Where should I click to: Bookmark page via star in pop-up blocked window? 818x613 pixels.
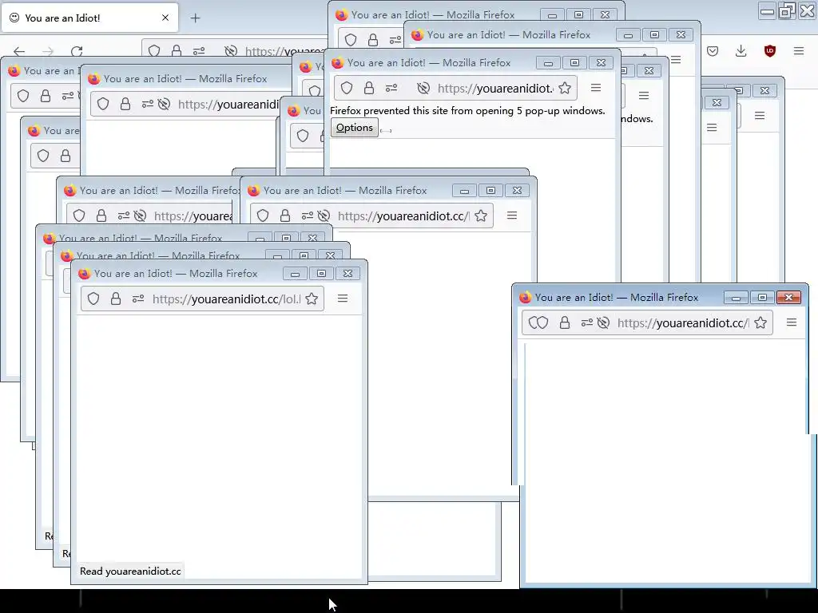[565, 88]
